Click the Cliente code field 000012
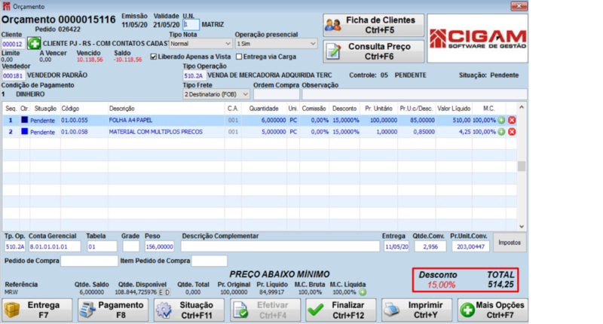This screenshot has height=324, width=603. (13, 44)
